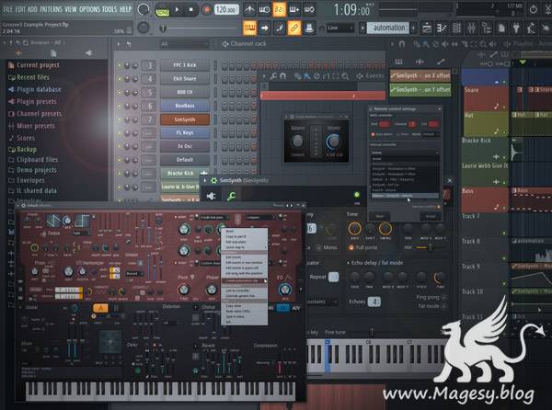Enable the Mono option
Screen dimensions: 552x410
[327, 247]
